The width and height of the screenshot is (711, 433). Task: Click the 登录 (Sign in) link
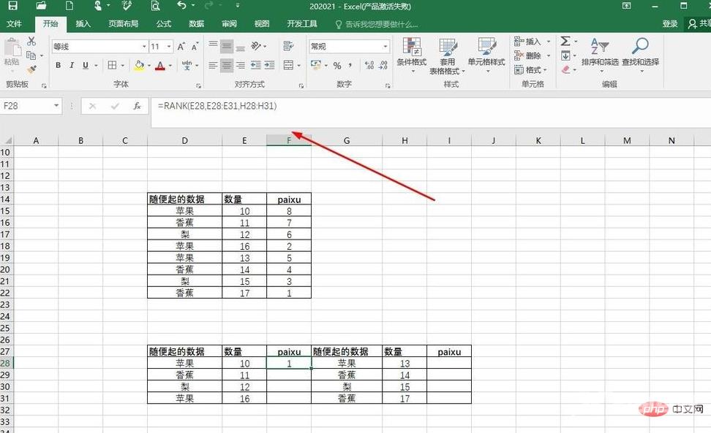(670, 23)
